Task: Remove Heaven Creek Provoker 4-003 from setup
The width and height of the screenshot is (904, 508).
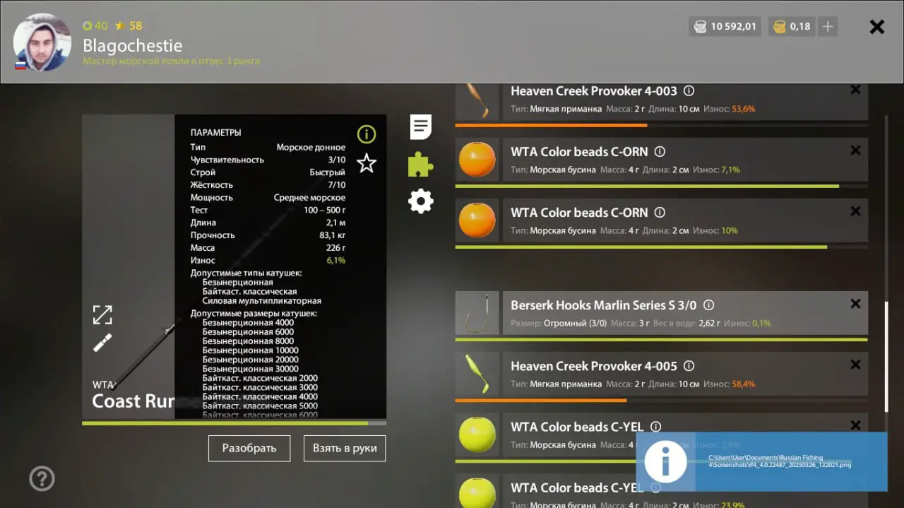Action: click(855, 90)
